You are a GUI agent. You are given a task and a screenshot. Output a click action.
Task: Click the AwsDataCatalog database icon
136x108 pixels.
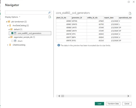(x=10, y=25)
